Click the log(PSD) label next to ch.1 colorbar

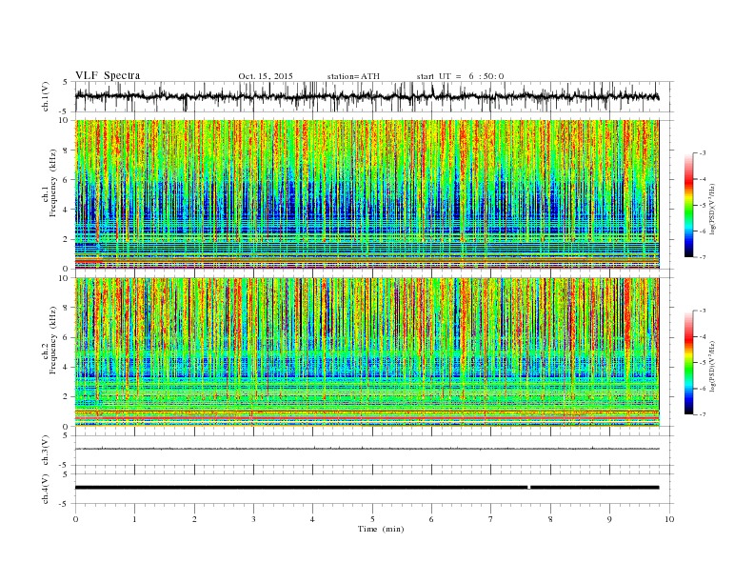point(712,209)
